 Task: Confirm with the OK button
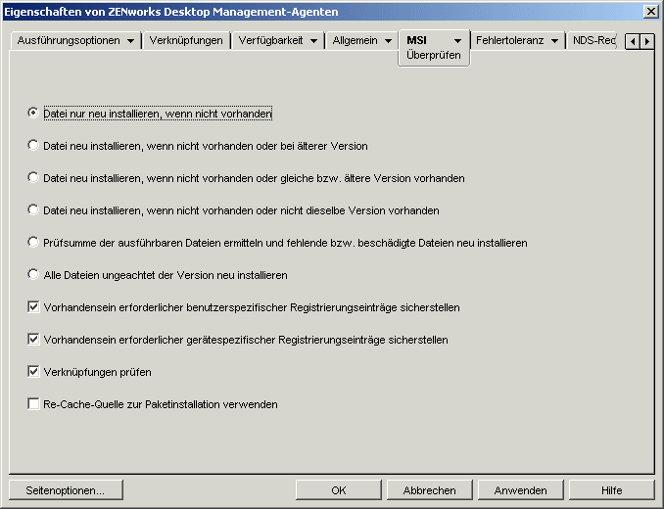click(338, 490)
